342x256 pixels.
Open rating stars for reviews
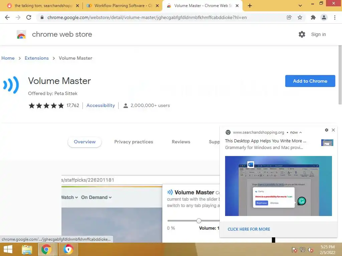46,106
